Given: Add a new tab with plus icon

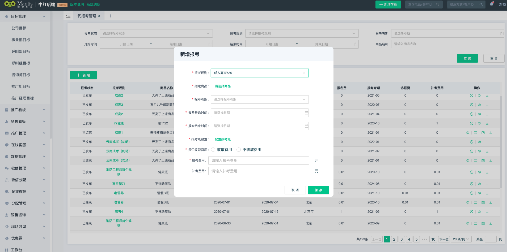Looking at the screenshot, I should 111,16.
